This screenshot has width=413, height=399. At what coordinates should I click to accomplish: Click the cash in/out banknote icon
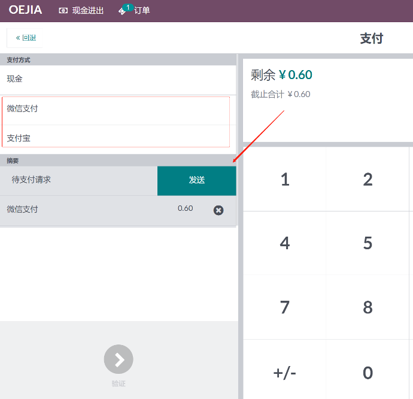click(63, 11)
